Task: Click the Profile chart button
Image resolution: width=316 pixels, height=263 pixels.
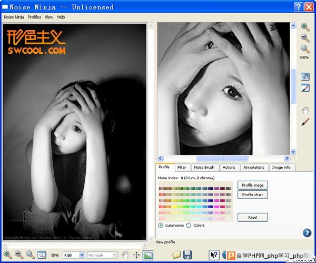Action: [x=253, y=194]
